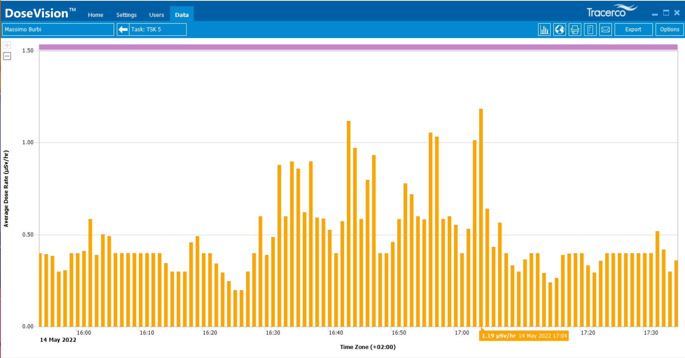Go back with the left arrow button
Viewport: 685px width, 358px height.
(x=123, y=30)
